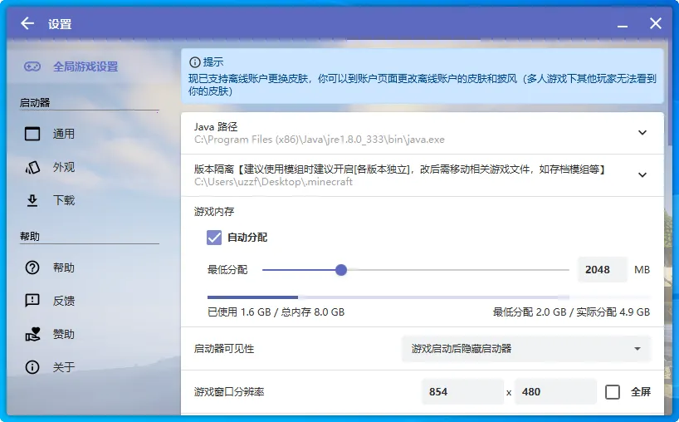
Task: Uncheck the 自动分配 checkbox
Action: coord(214,238)
